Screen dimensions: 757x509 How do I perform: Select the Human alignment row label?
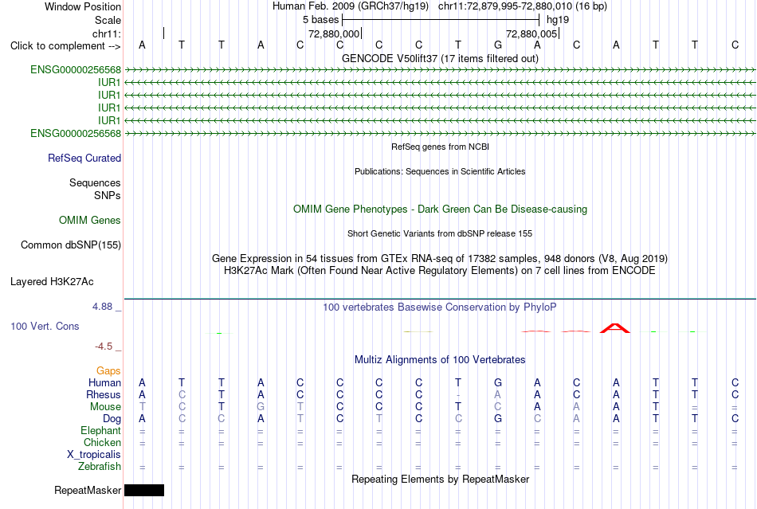[104, 382]
